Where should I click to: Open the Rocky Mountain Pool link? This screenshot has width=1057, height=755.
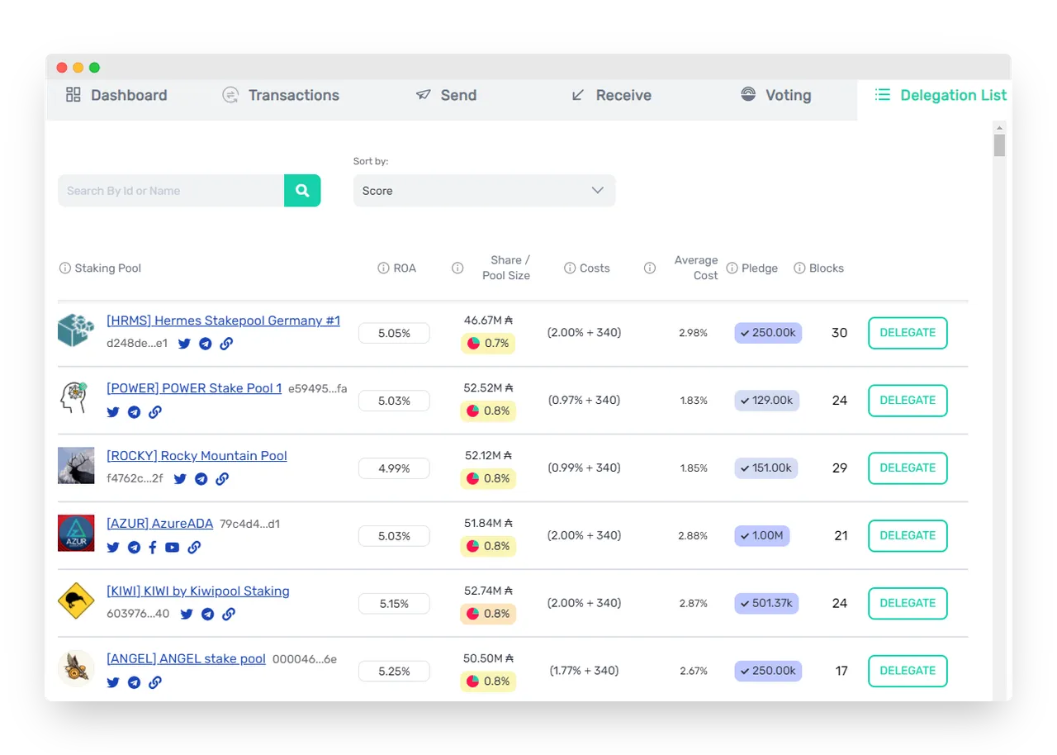pos(197,456)
